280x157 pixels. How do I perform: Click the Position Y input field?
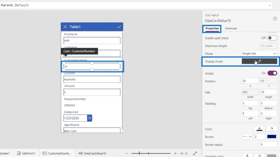pos(268,81)
